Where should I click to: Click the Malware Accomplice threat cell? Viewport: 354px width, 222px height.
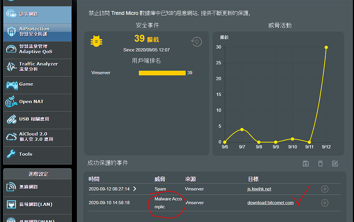[168, 203]
